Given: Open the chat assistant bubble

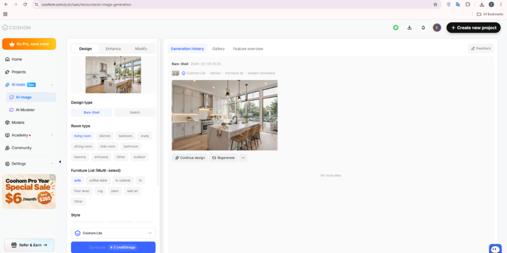Looking at the screenshot, I should (495, 248).
